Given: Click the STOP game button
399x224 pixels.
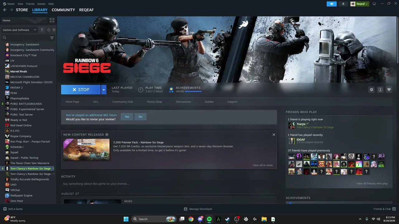Looking at the screenshot, I should pos(81,90).
